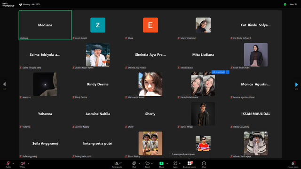Click the muted mic icon beside Jasmine Nabila's name

click(x=73, y=127)
